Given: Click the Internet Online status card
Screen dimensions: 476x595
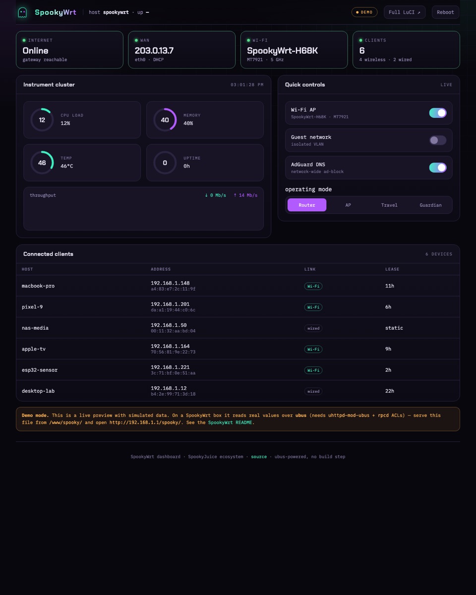Looking at the screenshot, I should (x=69, y=50).
